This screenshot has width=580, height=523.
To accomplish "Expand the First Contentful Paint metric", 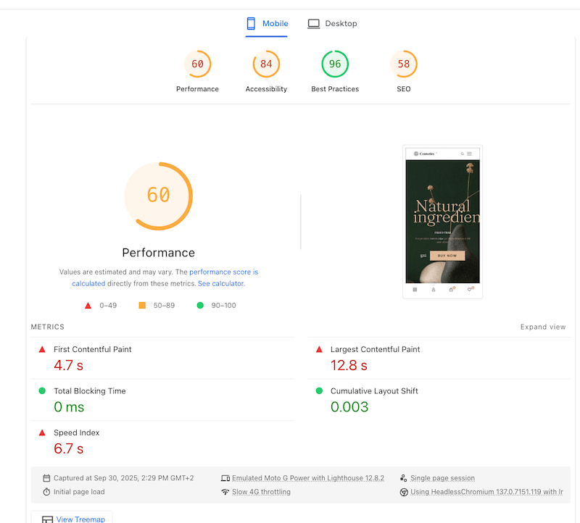I will pos(92,349).
